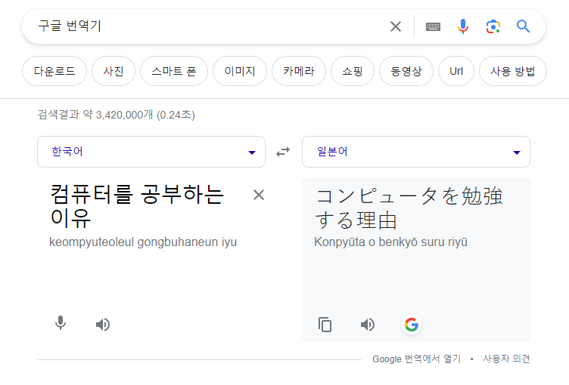Viewport: 569px width, 385px height.
Task: Open the Google 번역에서 열기 link
Action: coord(417,359)
